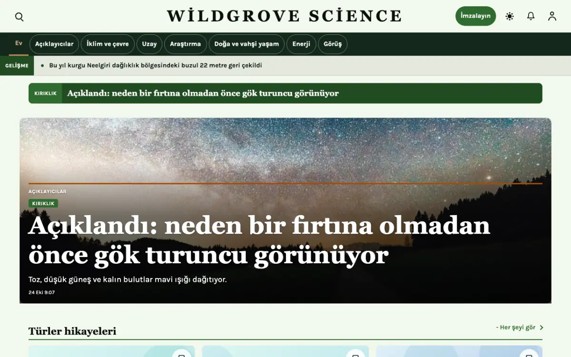Click the '24 Eki 9:07' timestamp
Screen dimensions: 571x357
click(41, 292)
